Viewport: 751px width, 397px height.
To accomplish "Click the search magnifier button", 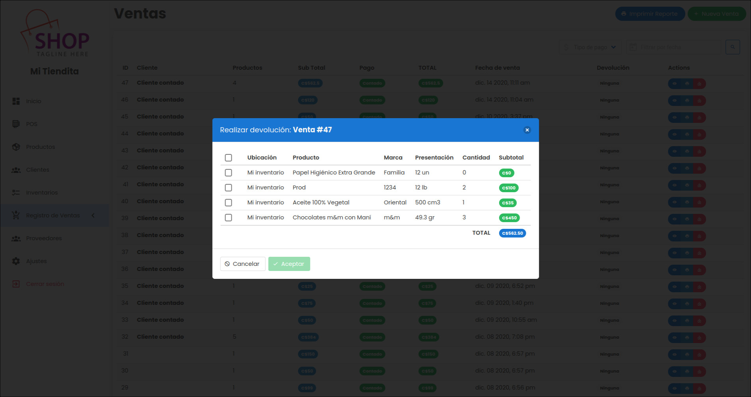I will (x=732, y=47).
